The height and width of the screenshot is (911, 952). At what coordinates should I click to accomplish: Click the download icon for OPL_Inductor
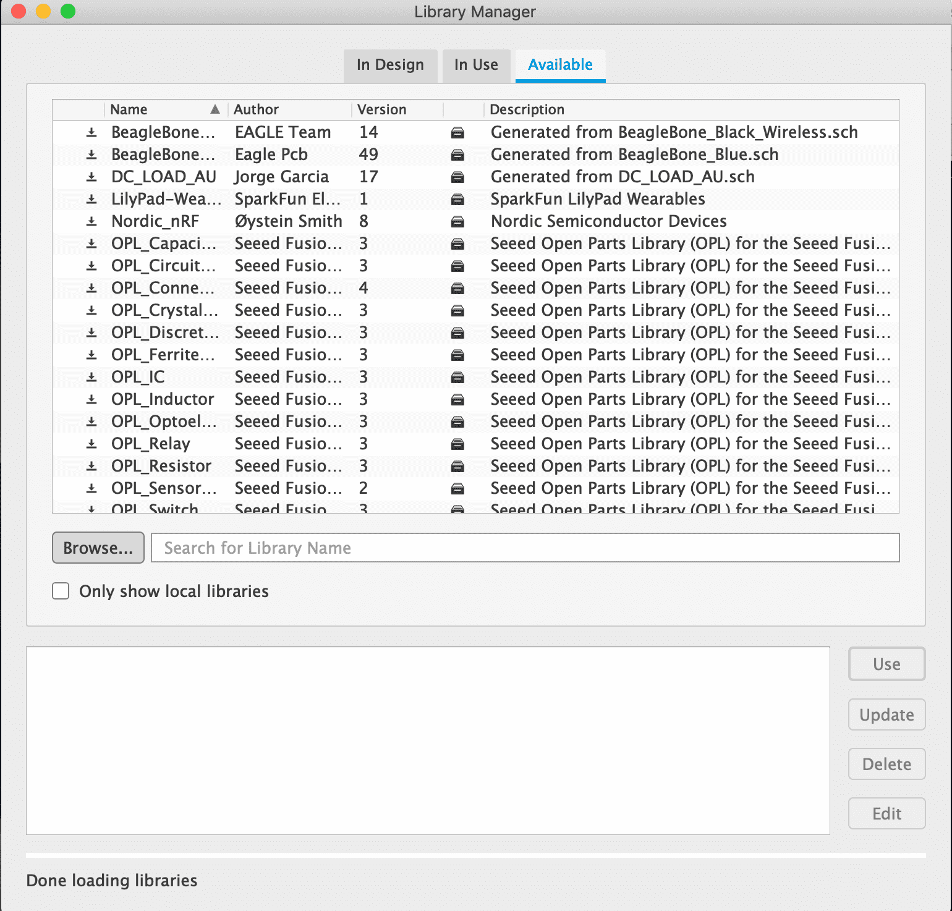point(91,399)
